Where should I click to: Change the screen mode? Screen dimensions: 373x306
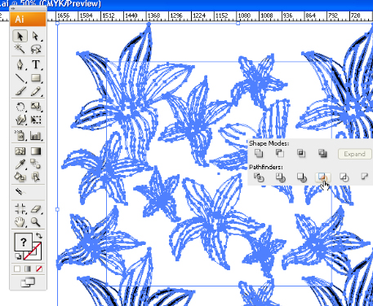tap(28, 282)
